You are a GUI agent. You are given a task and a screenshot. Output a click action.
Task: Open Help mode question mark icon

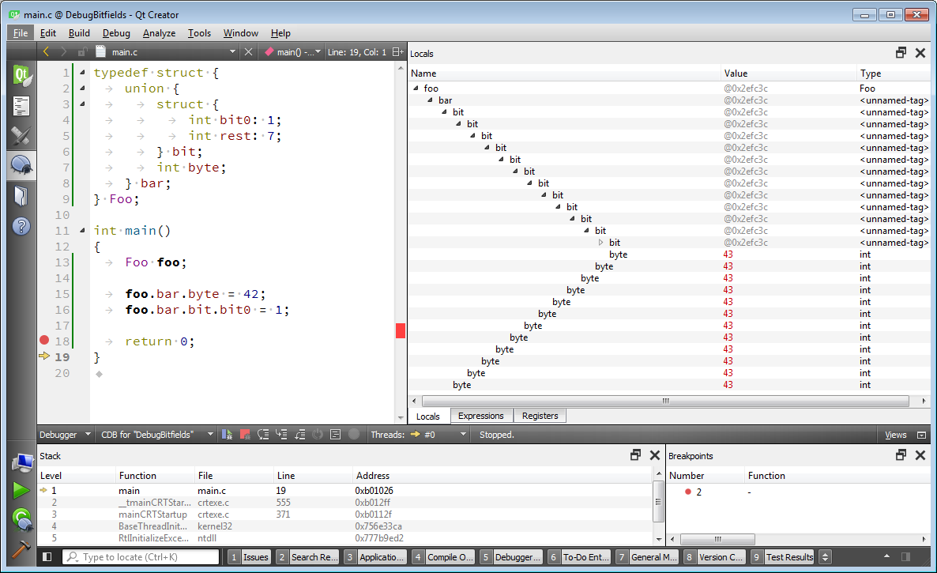[x=21, y=226]
